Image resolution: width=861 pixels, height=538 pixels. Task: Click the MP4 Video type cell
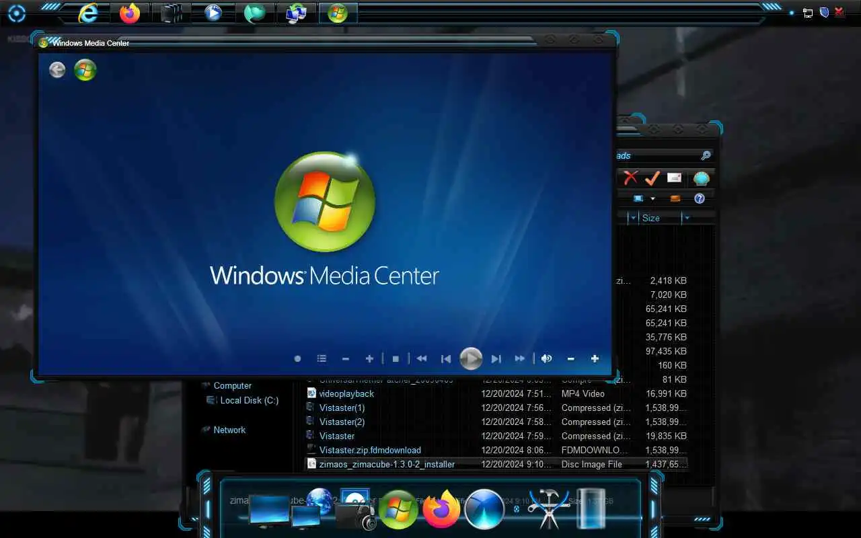[x=583, y=393]
